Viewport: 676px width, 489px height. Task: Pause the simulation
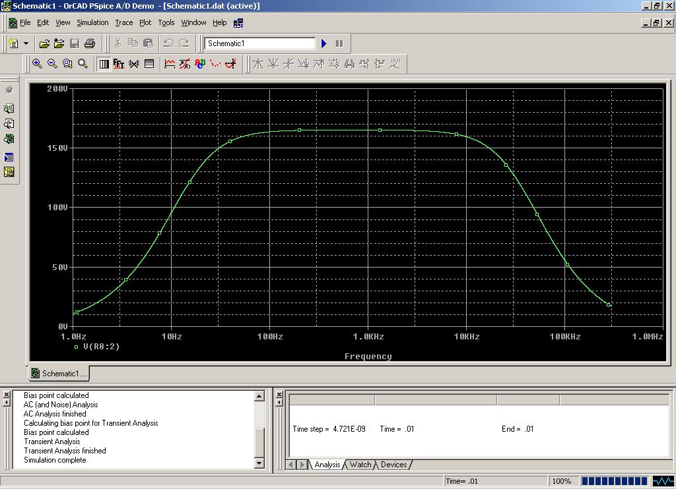[339, 43]
